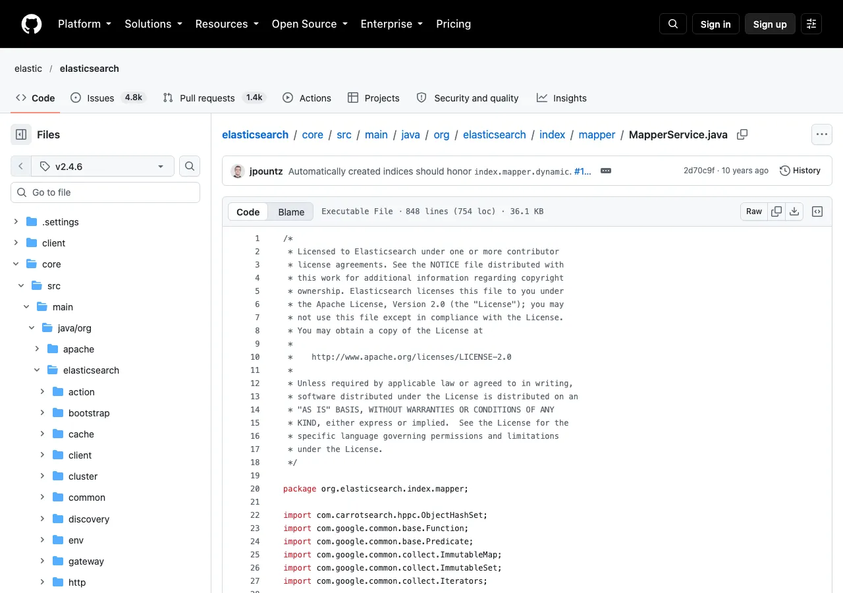Image resolution: width=843 pixels, height=593 pixels.
Task: Switch to the Blame view
Action: pyautogui.click(x=291, y=212)
